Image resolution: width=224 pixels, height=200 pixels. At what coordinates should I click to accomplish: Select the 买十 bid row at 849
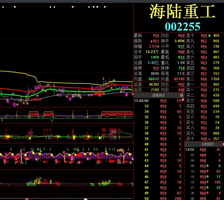pyautogui.click(x=204, y=139)
